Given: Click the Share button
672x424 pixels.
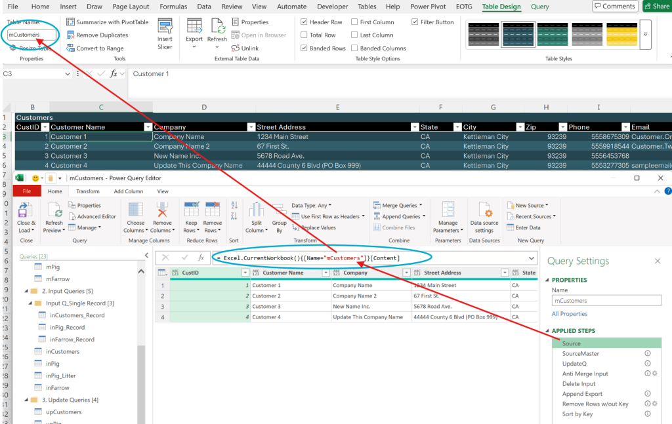Looking at the screenshot, I should [x=657, y=6].
